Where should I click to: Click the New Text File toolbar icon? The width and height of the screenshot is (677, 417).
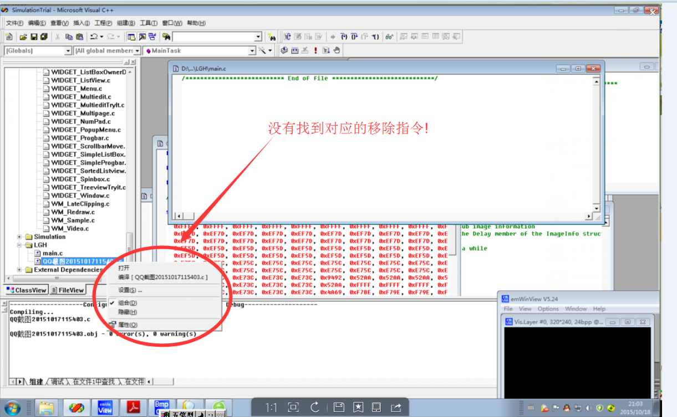[x=9, y=37]
